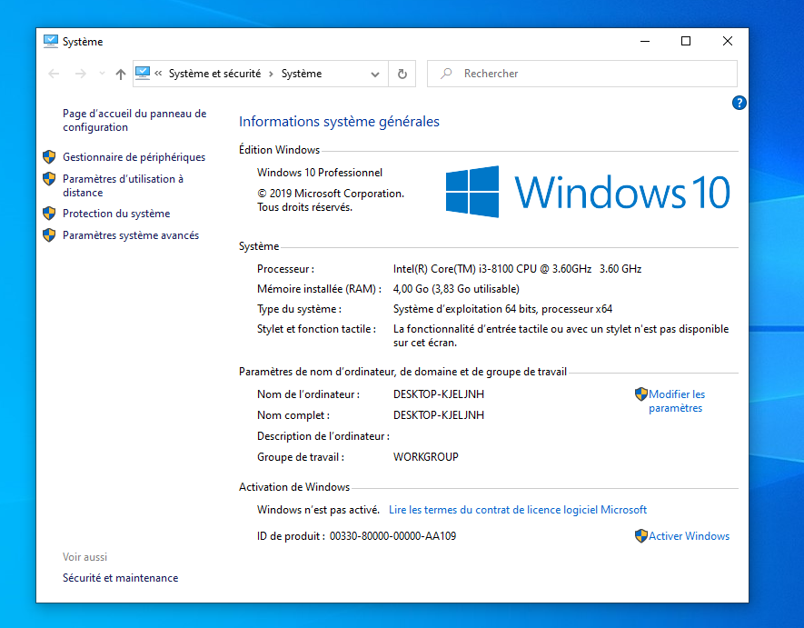Screen dimensions: 804x628
Task: Click 'Modifier les paramètres' link
Action: [676, 401]
